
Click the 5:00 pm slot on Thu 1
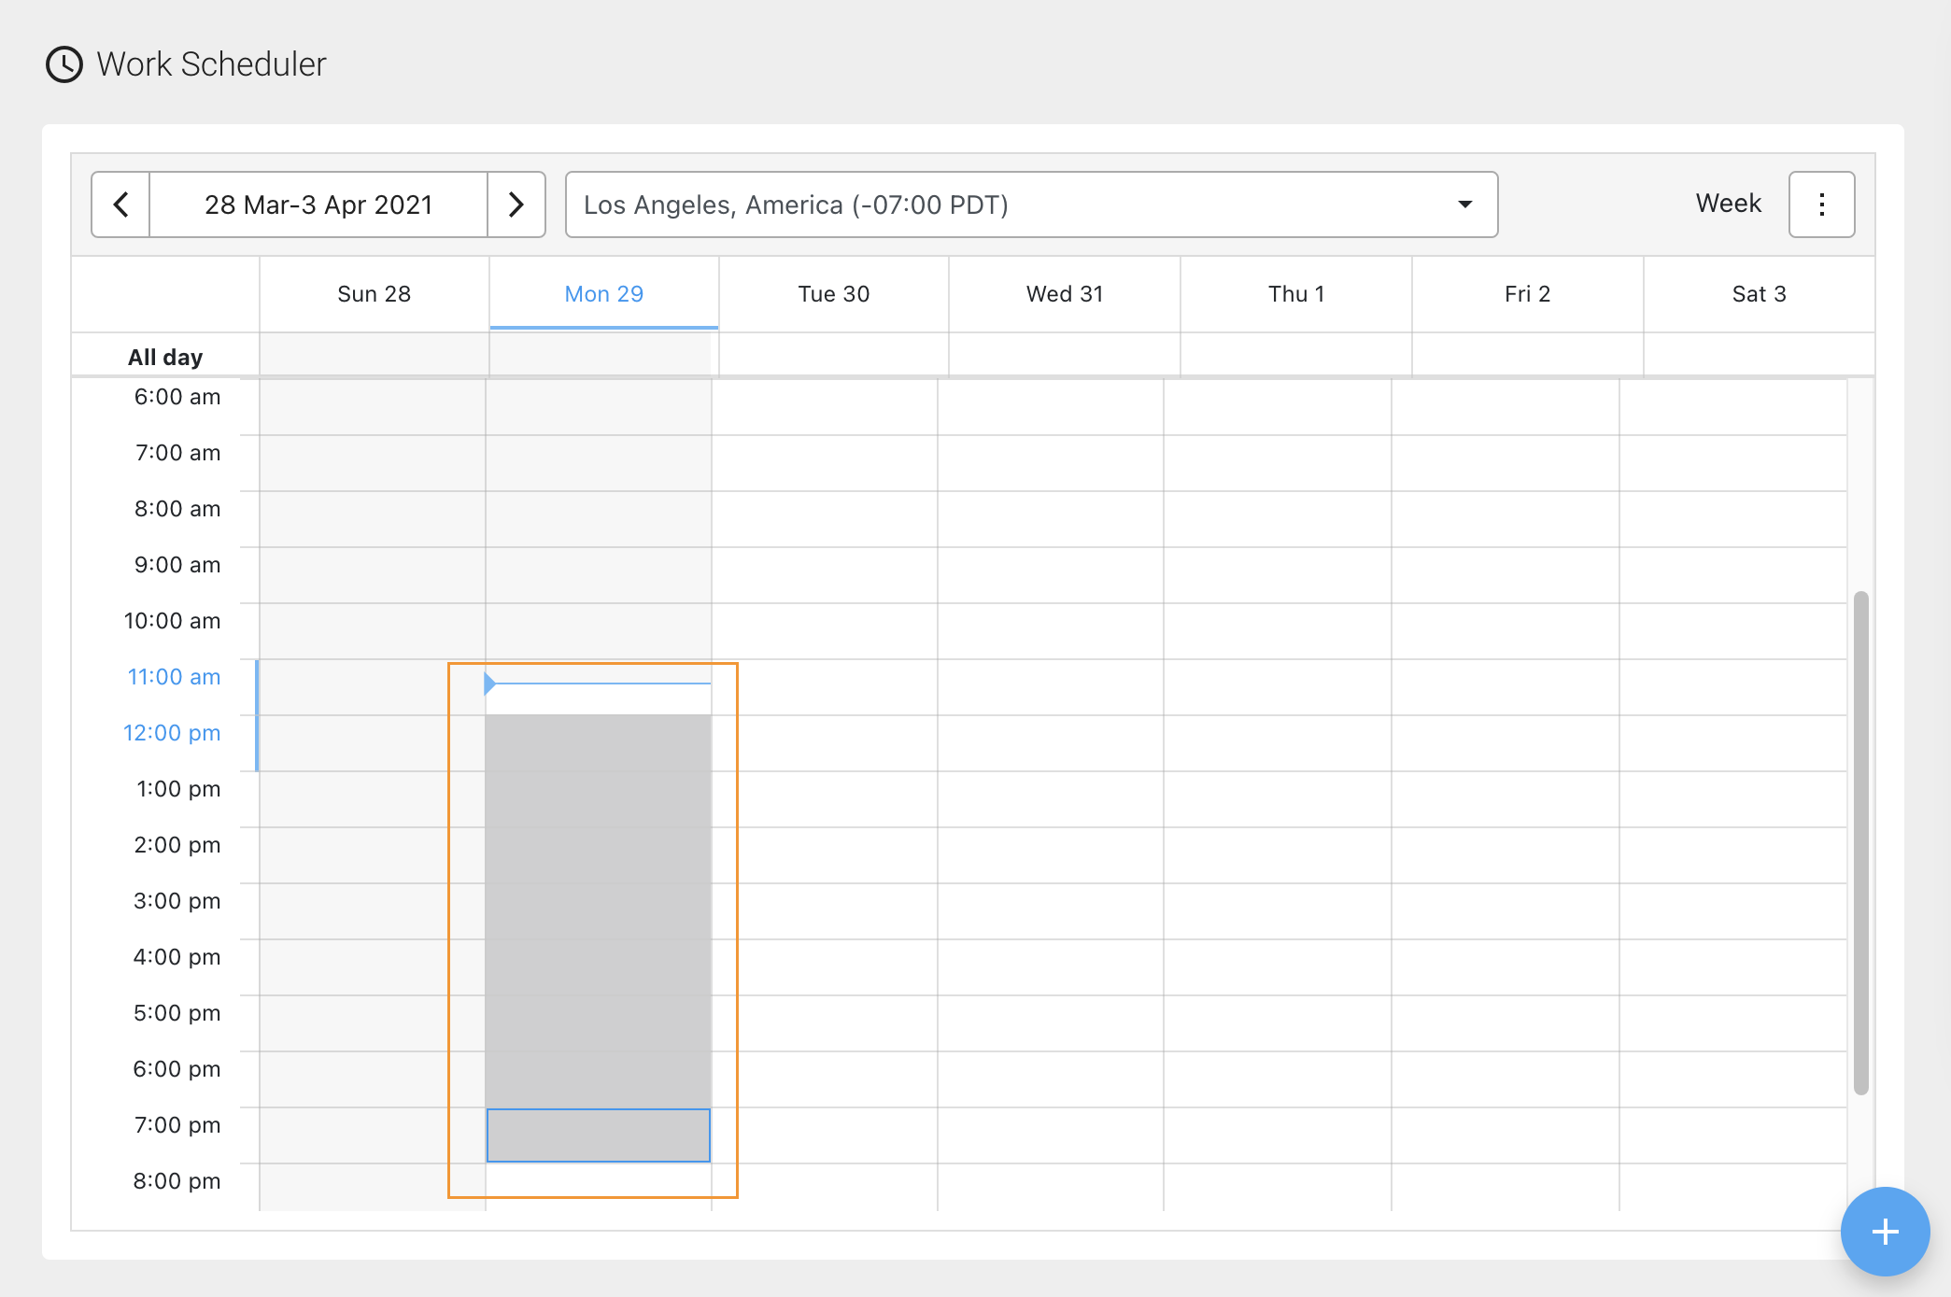[1278, 1023]
